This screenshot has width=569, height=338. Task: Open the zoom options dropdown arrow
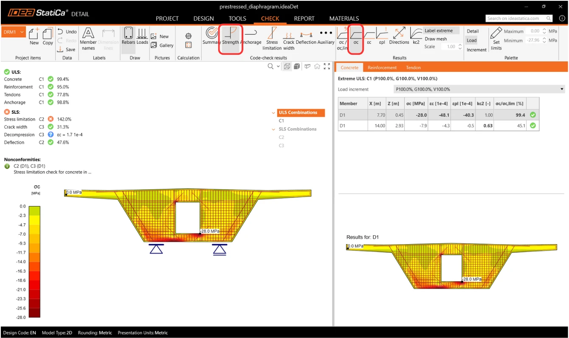[278, 66]
